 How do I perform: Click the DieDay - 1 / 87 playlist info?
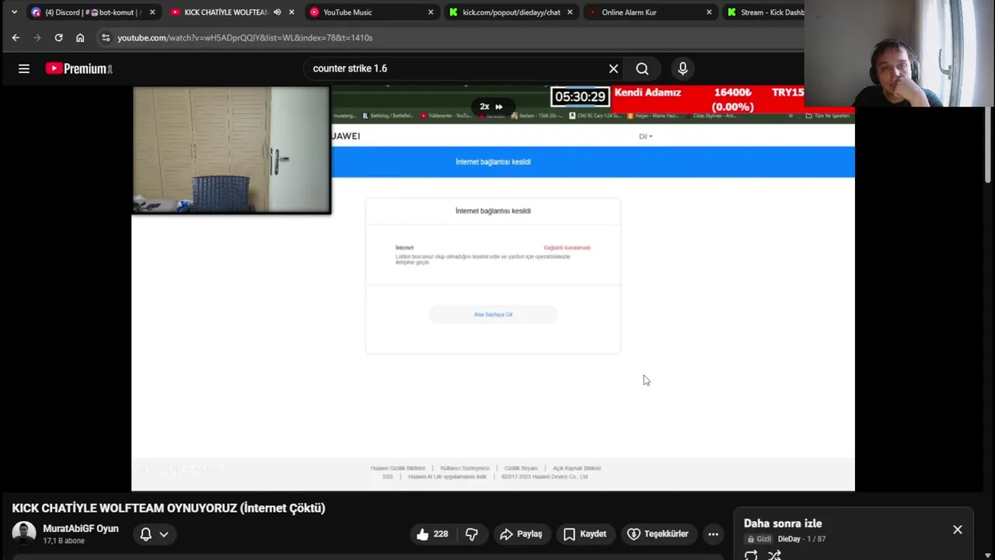pyautogui.click(x=801, y=539)
